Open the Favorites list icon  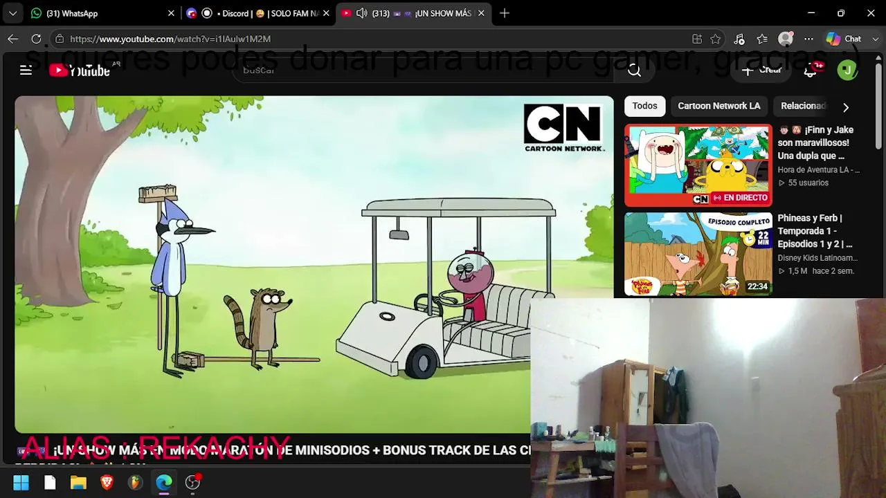click(762, 39)
